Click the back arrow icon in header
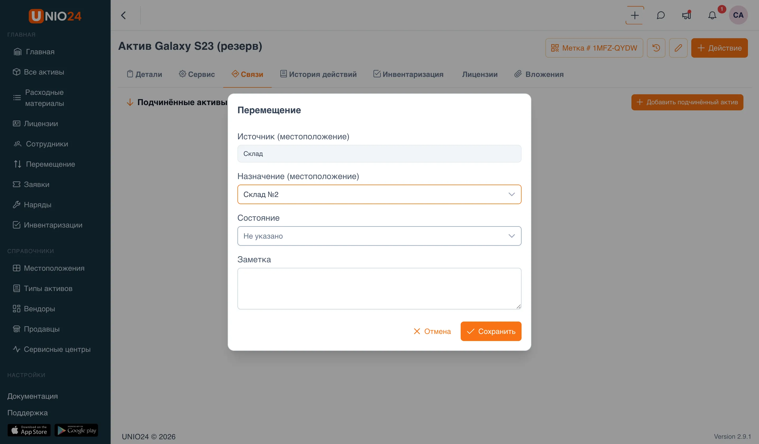 pyautogui.click(x=123, y=15)
